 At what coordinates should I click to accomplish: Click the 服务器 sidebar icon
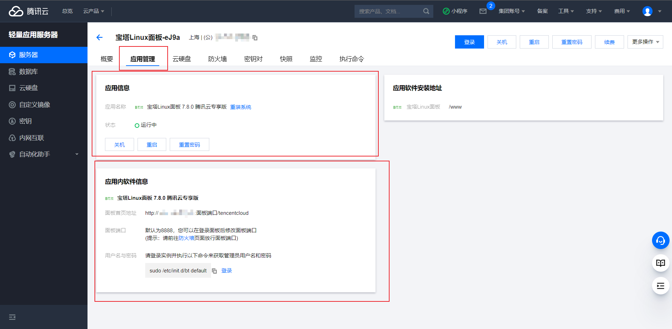coord(12,55)
